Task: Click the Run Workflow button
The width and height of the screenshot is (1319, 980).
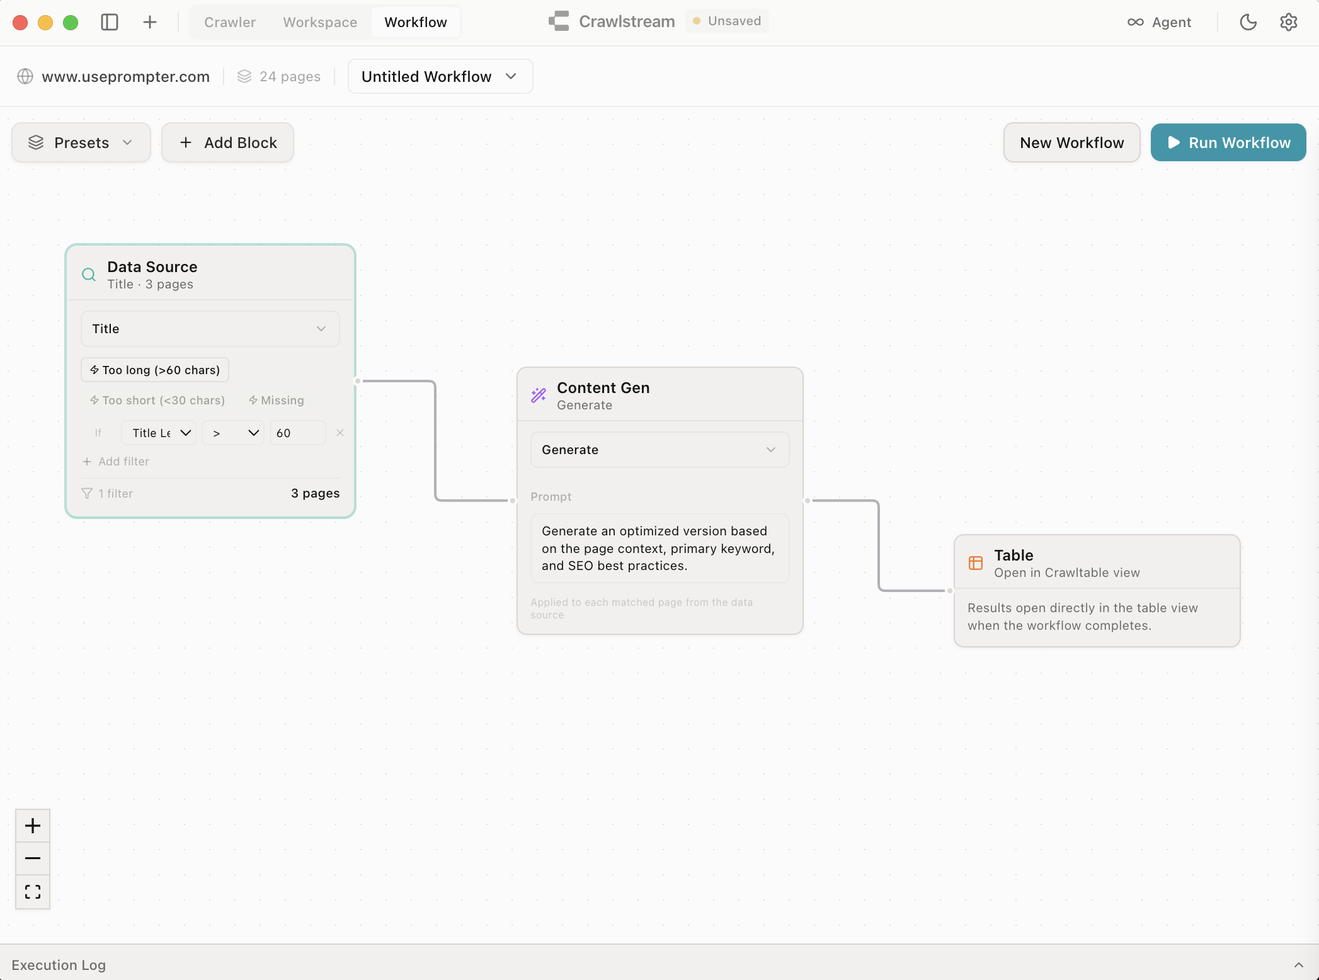Action: (x=1228, y=142)
